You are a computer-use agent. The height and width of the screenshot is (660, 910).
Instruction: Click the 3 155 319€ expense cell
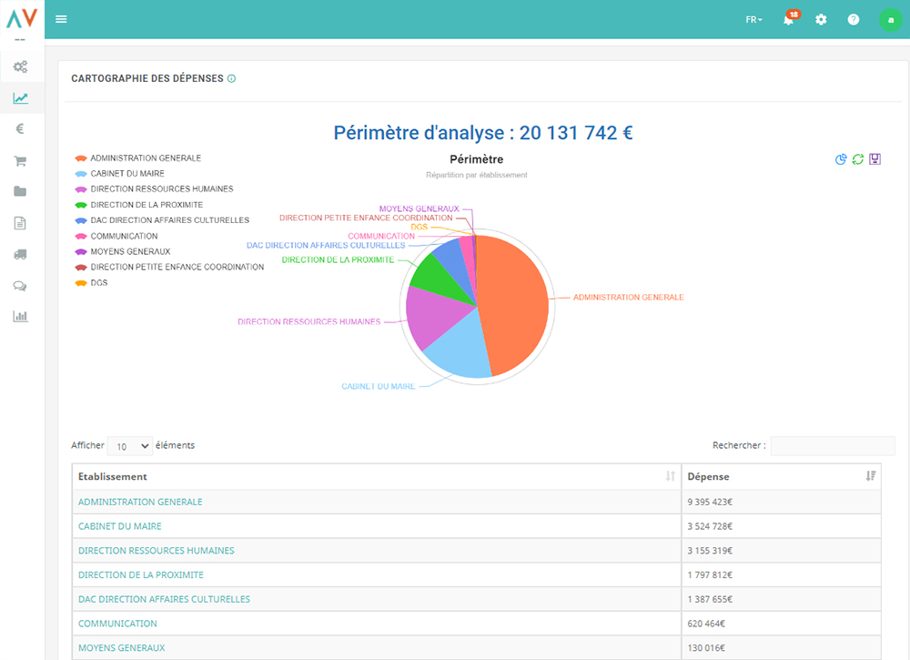tap(781, 551)
